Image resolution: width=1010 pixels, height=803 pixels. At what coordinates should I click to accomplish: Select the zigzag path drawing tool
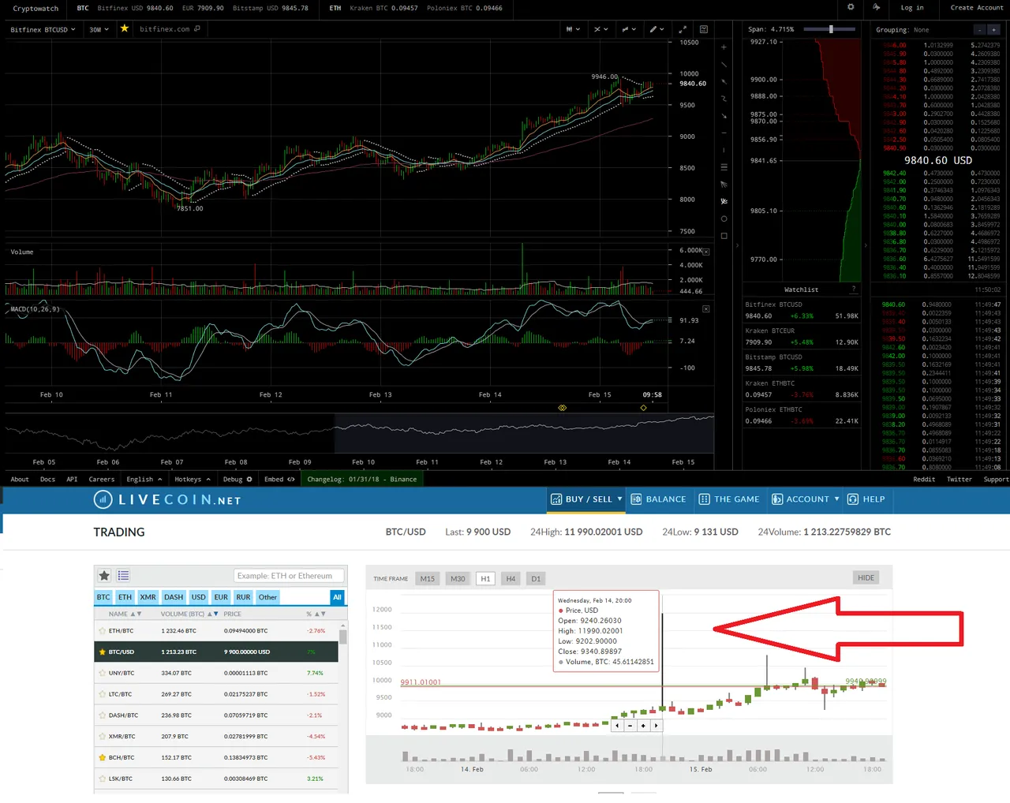pyautogui.click(x=724, y=99)
